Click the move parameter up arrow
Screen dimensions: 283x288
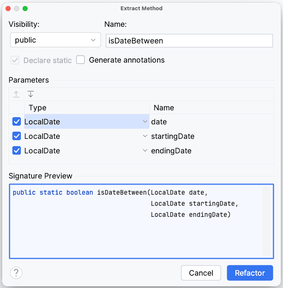[x=16, y=94]
